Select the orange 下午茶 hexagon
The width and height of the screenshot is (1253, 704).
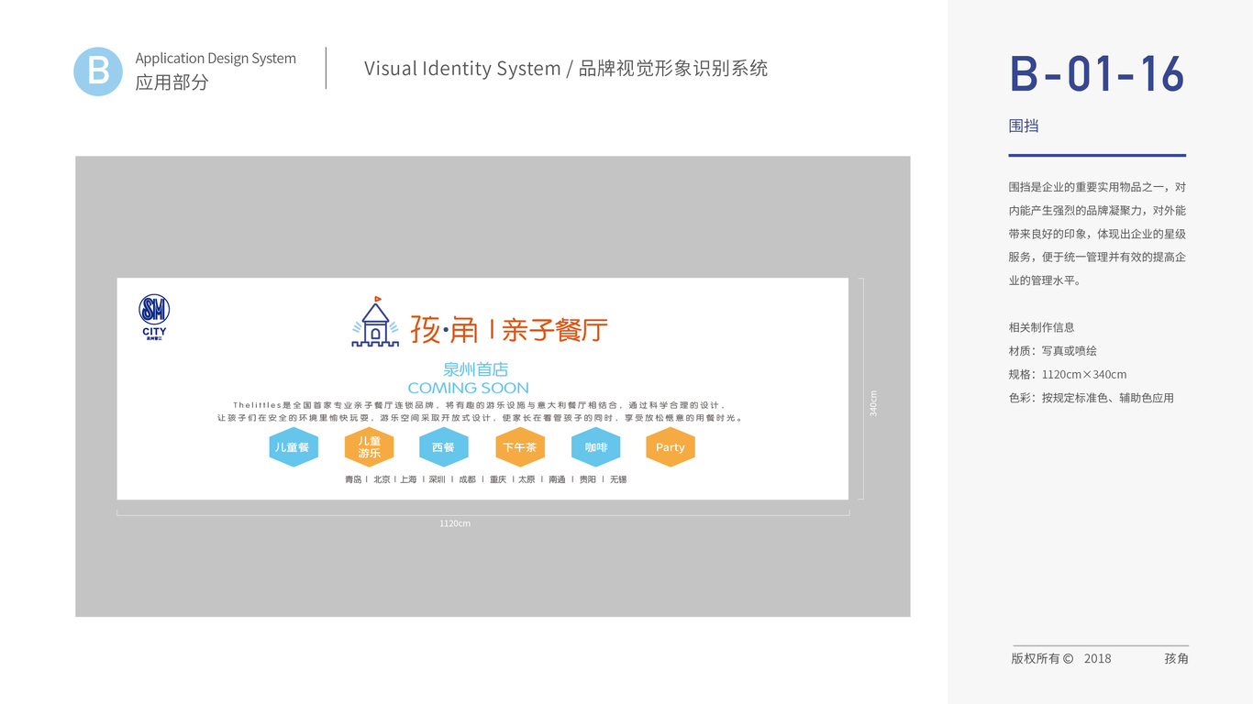[520, 447]
